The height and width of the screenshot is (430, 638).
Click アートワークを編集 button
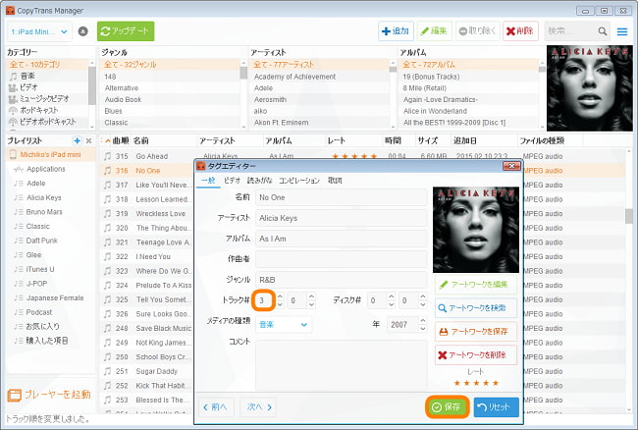tap(476, 285)
